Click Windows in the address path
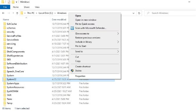The width and height of the screenshot is (196, 111). pyautogui.click(x=62, y=13)
